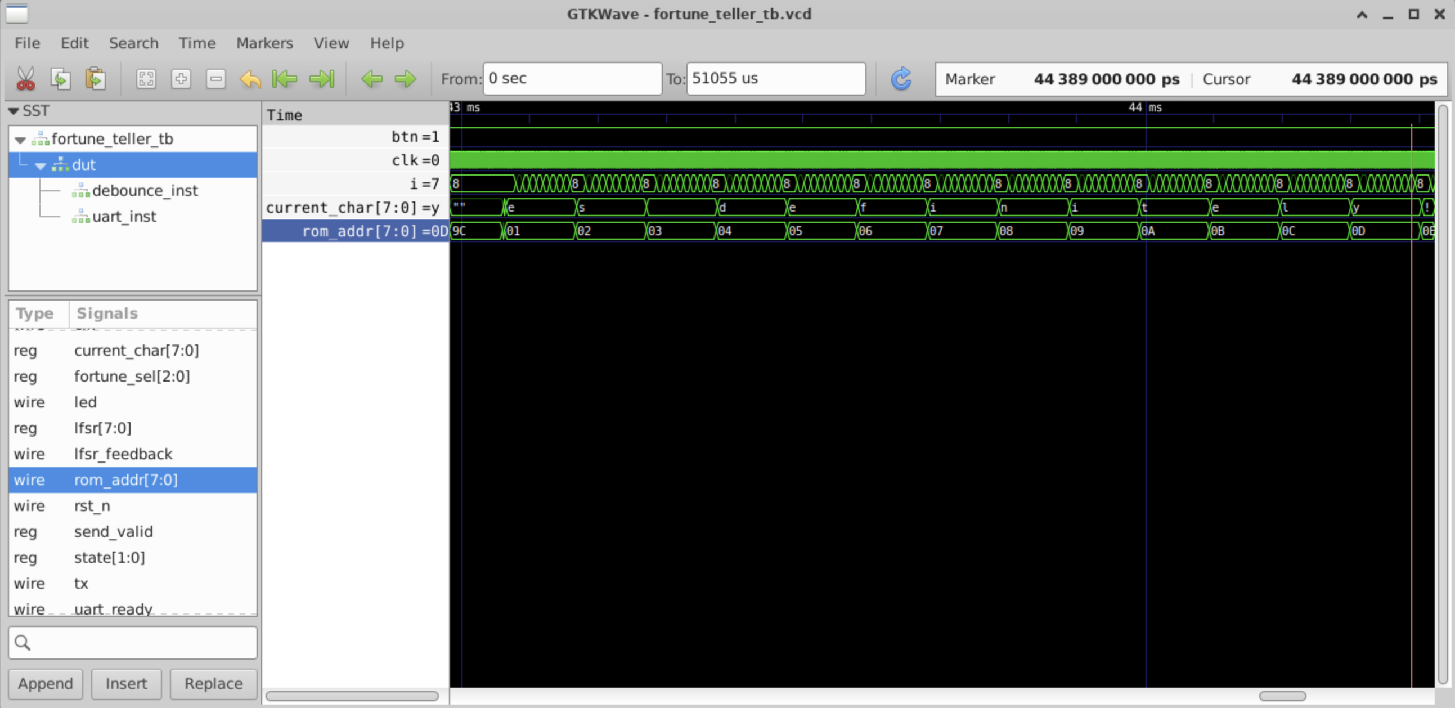Jump to start time with the icon
Viewport: 1455px width, 708px height.
(x=285, y=79)
